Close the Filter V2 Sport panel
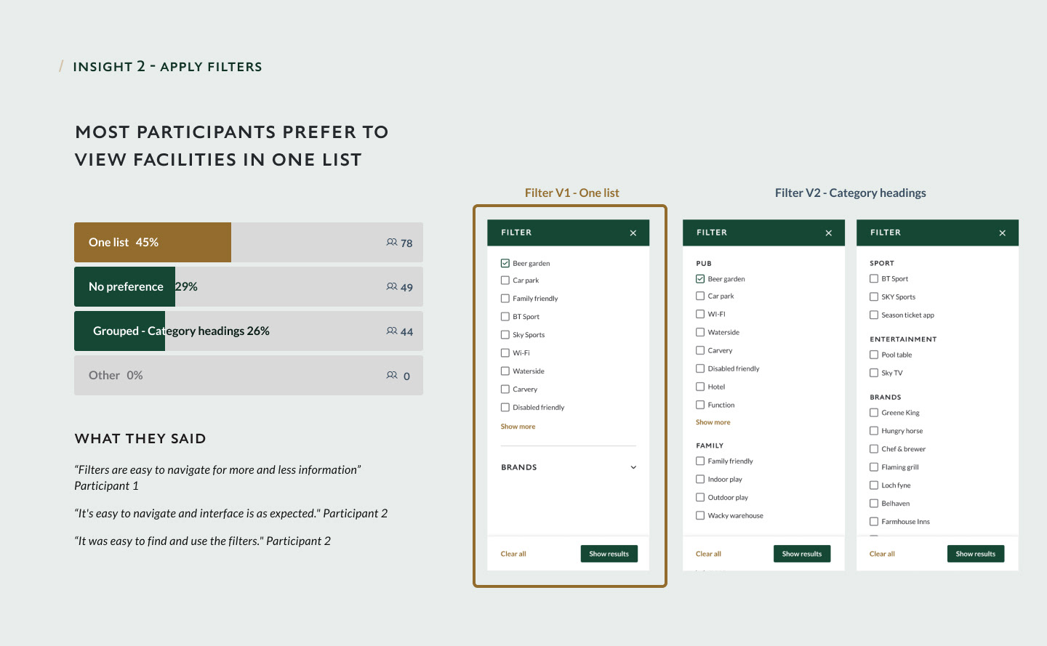This screenshot has height=646, width=1047. pos(1003,233)
